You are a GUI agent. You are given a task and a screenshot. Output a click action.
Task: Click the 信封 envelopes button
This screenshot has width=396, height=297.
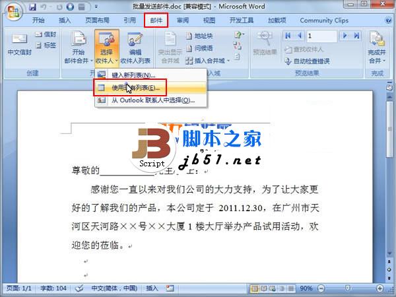pyautogui.click(x=46, y=34)
